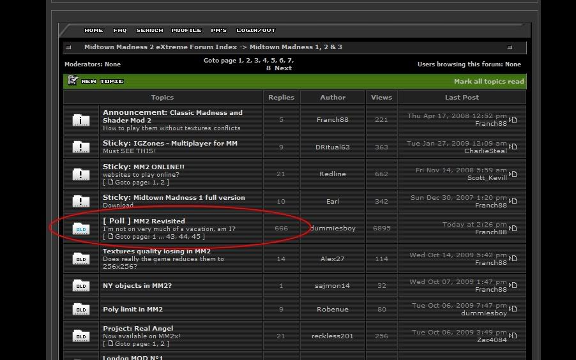
Task: View latest post icon in Fri Nov 14, 2008 row
Action: pos(513,174)
